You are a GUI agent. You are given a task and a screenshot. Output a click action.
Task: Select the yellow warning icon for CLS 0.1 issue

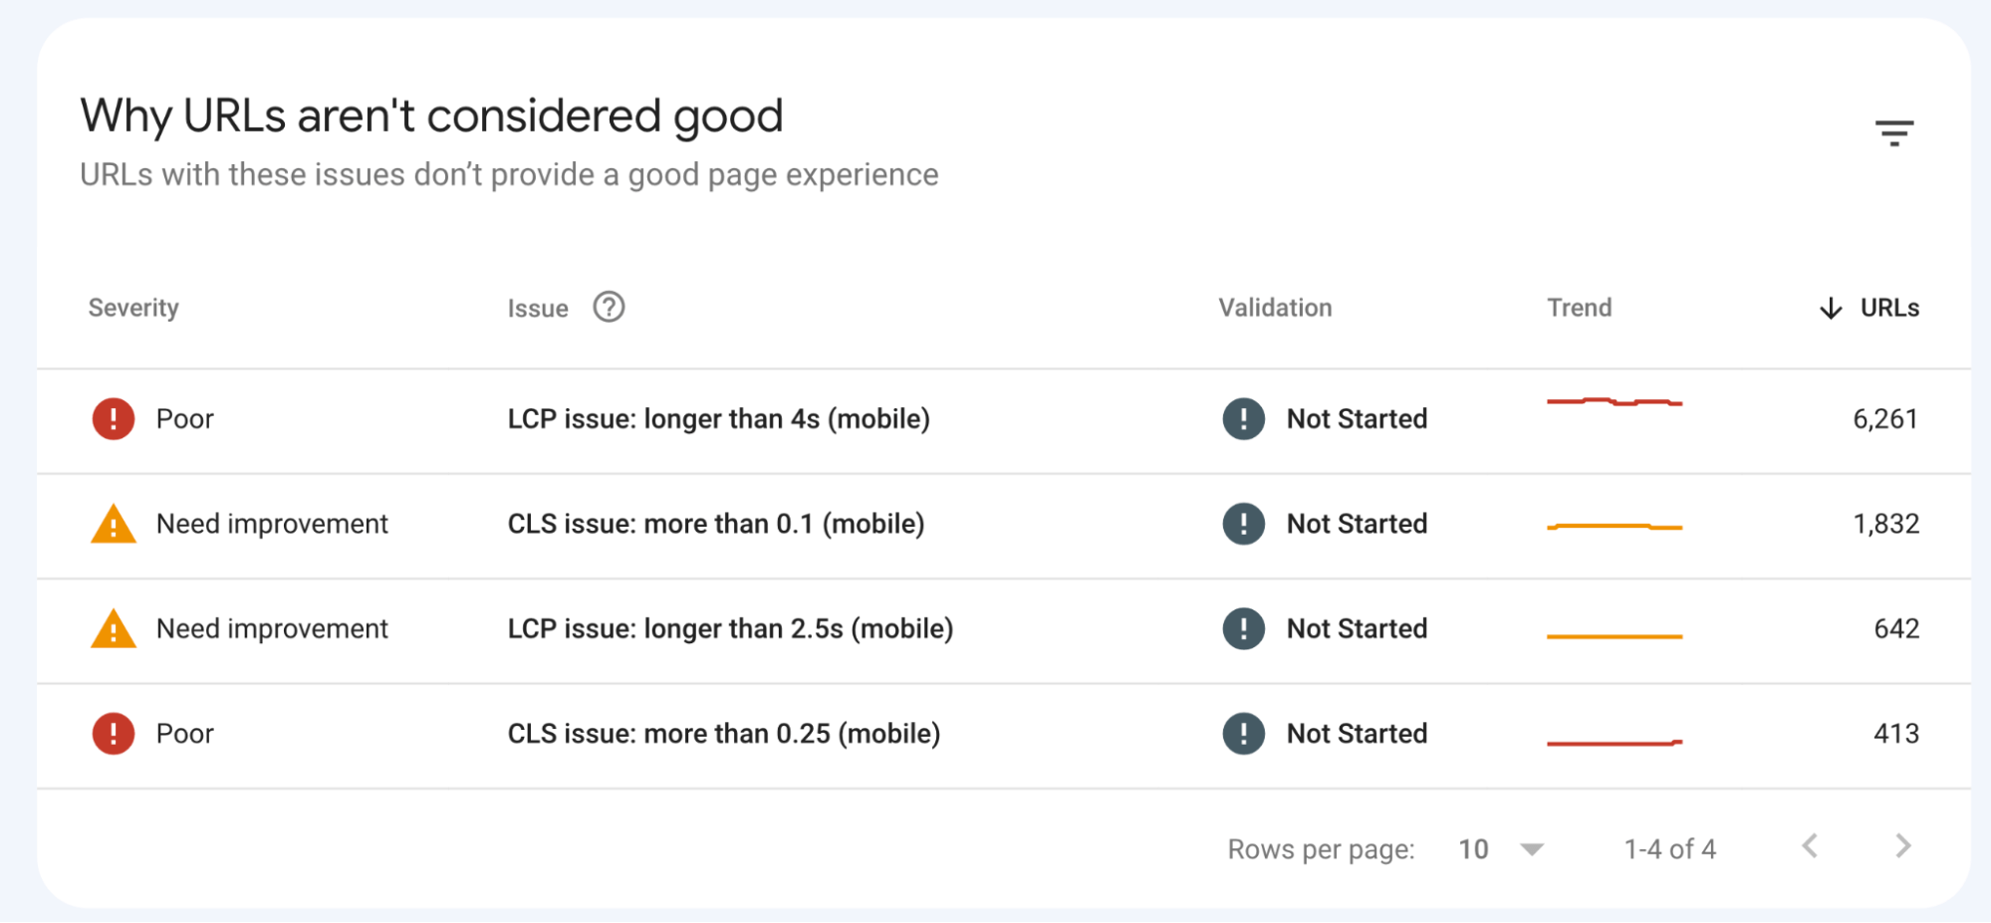[x=113, y=525]
